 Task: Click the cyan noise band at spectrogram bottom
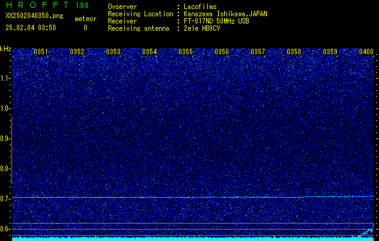(193, 239)
